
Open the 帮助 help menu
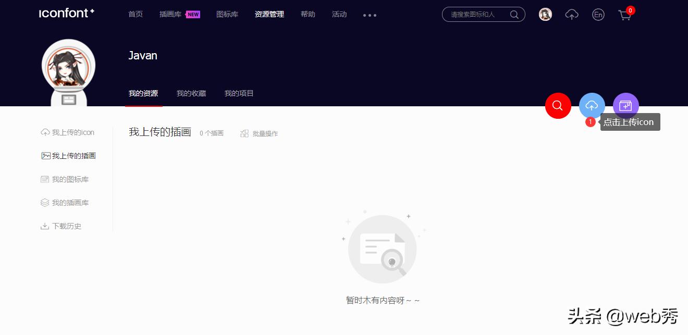[x=308, y=15]
